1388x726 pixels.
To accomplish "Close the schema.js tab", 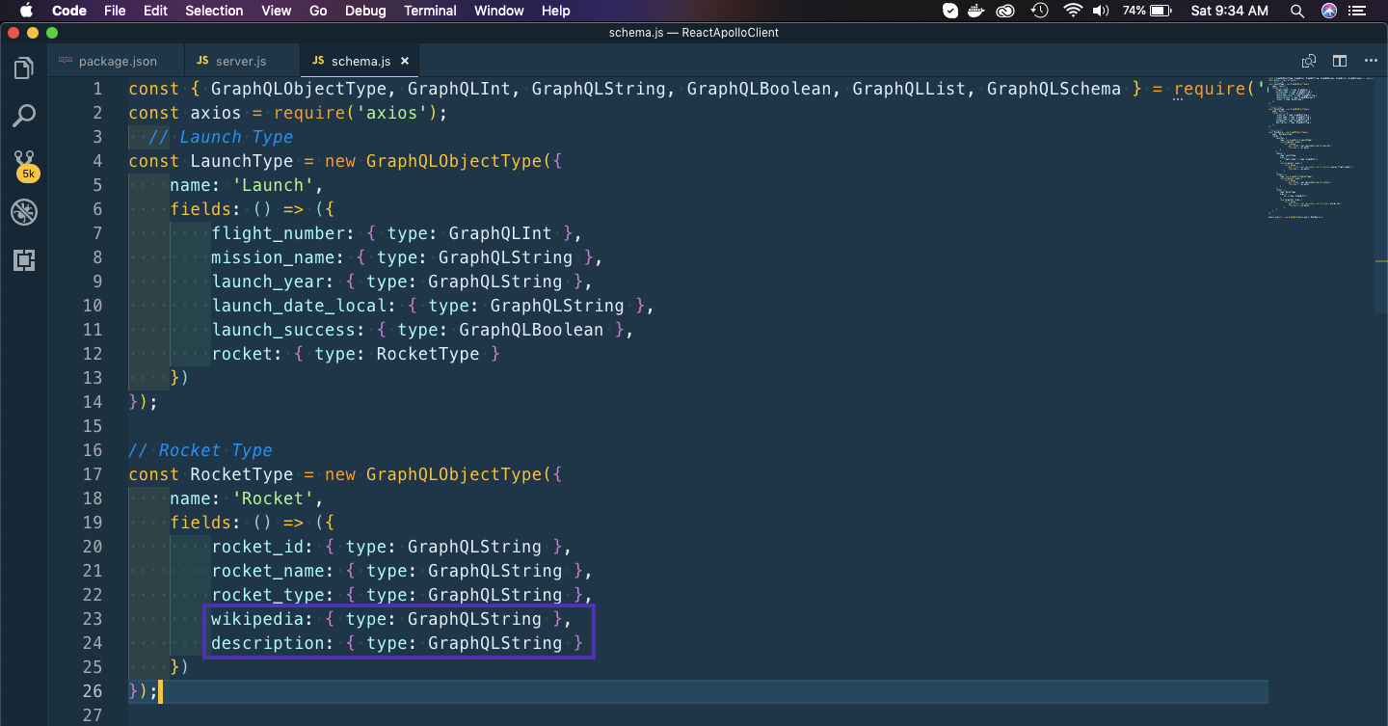I will pos(405,61).
